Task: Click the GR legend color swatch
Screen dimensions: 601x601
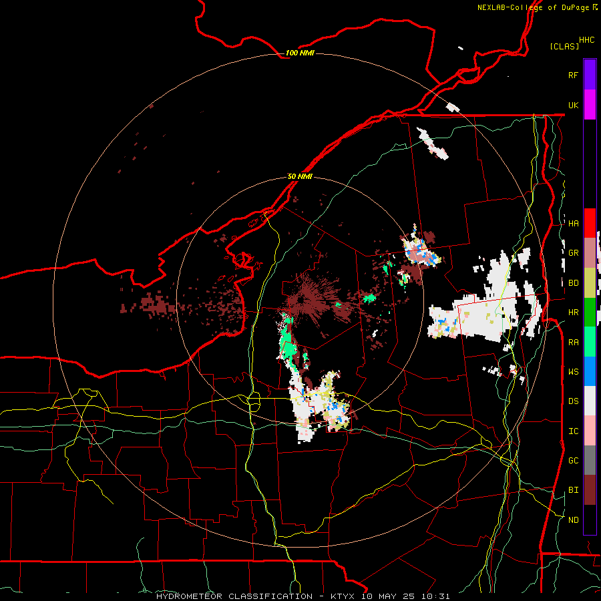Action: coord(590,253)
